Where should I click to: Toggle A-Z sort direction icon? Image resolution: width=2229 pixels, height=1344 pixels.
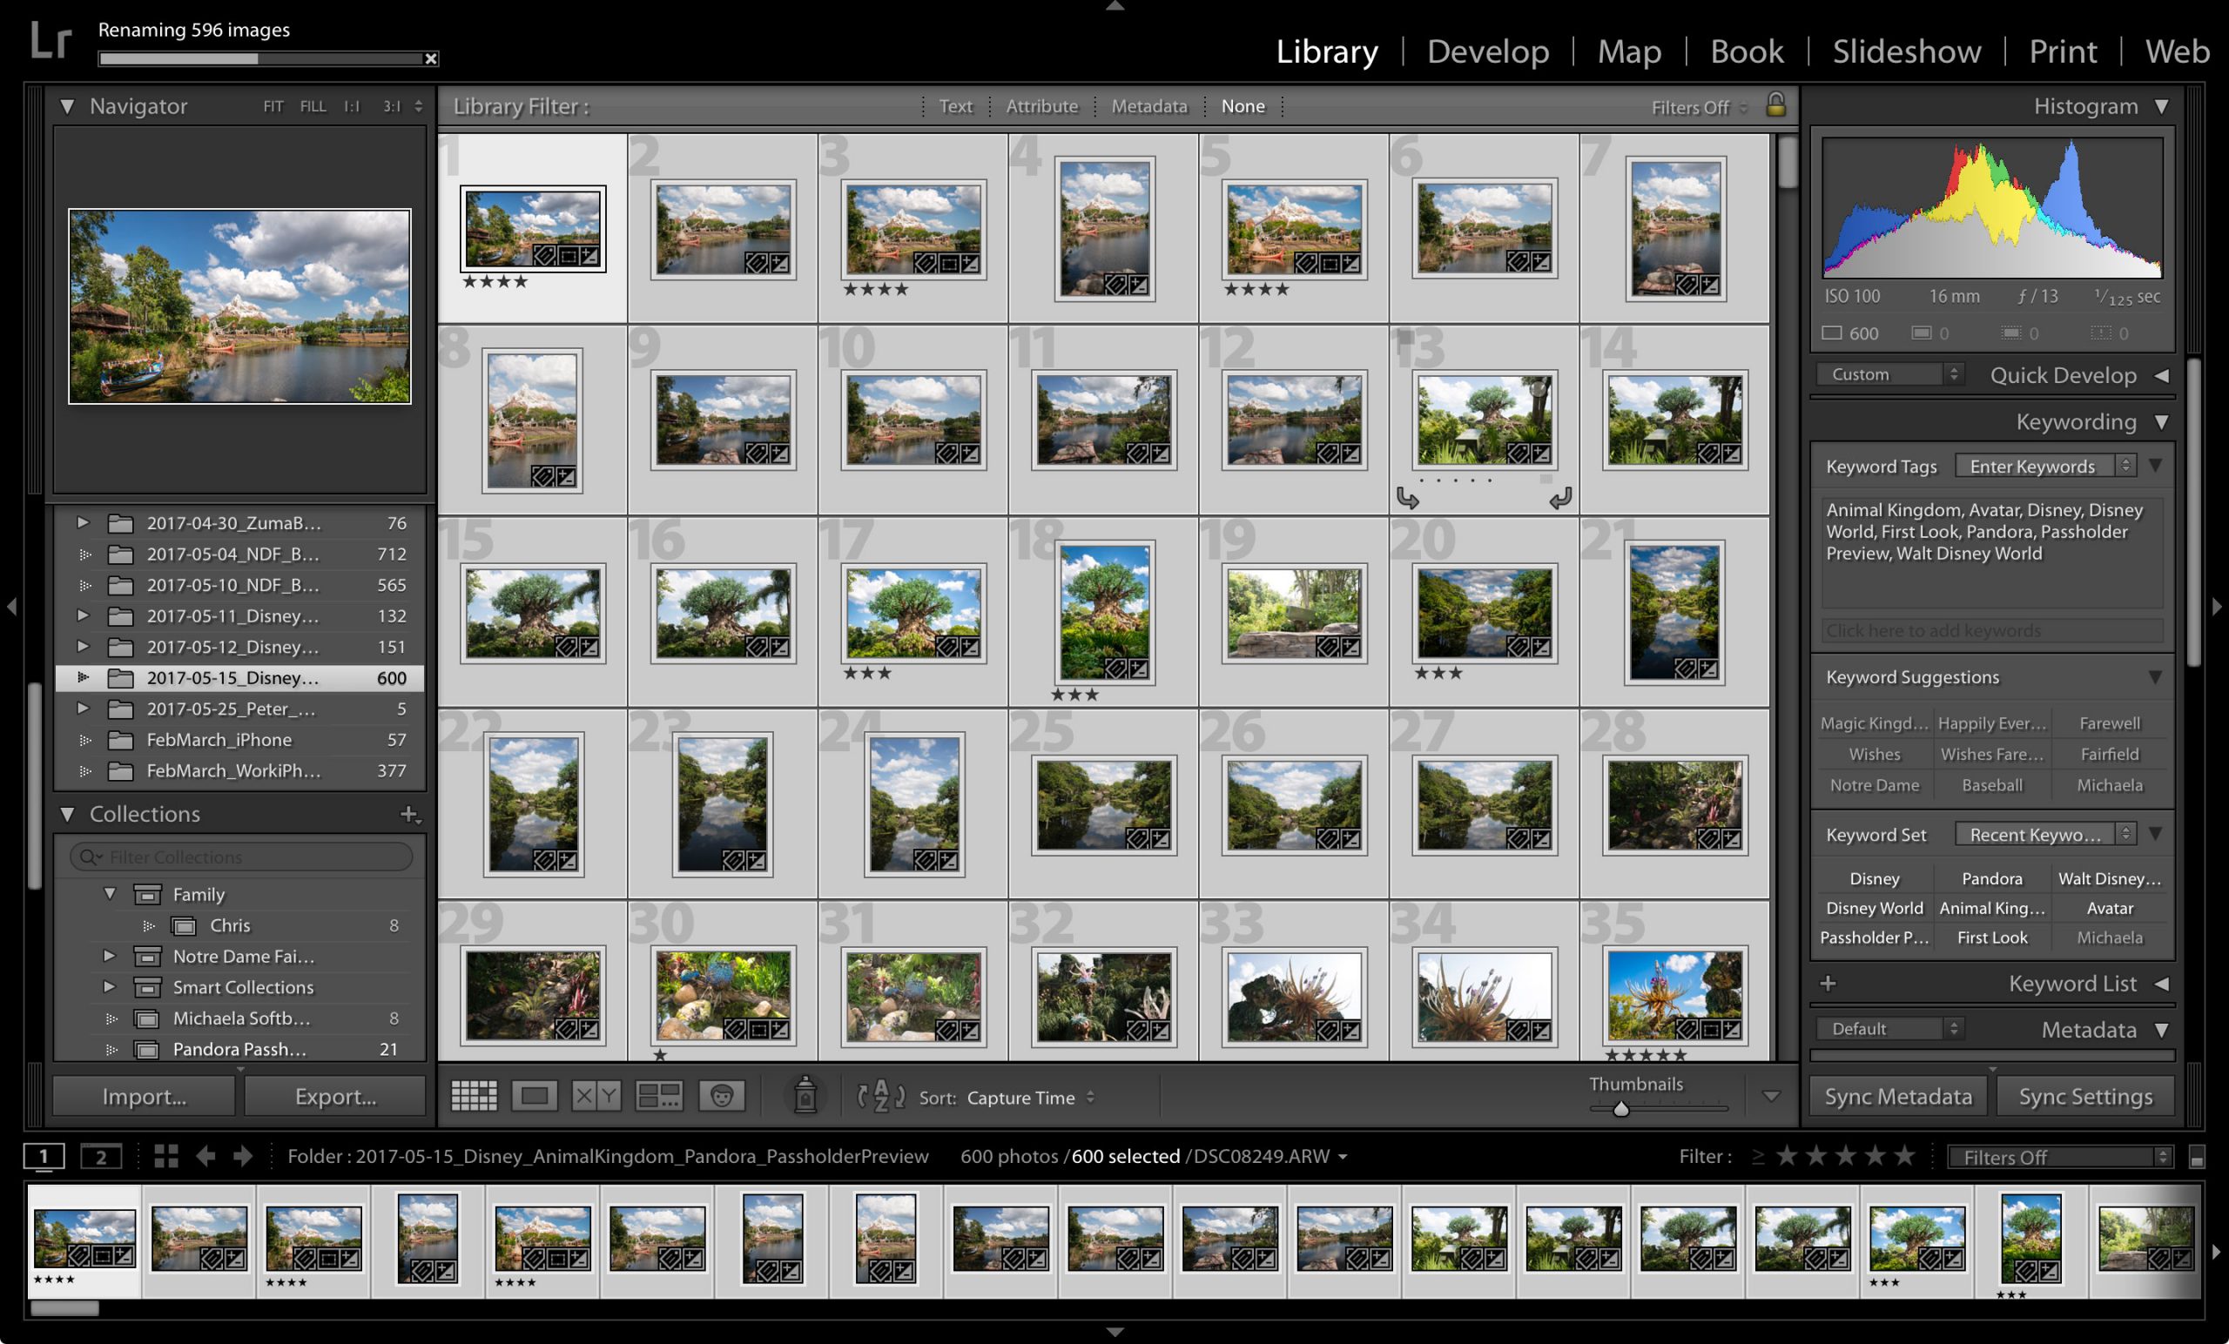880,1096
